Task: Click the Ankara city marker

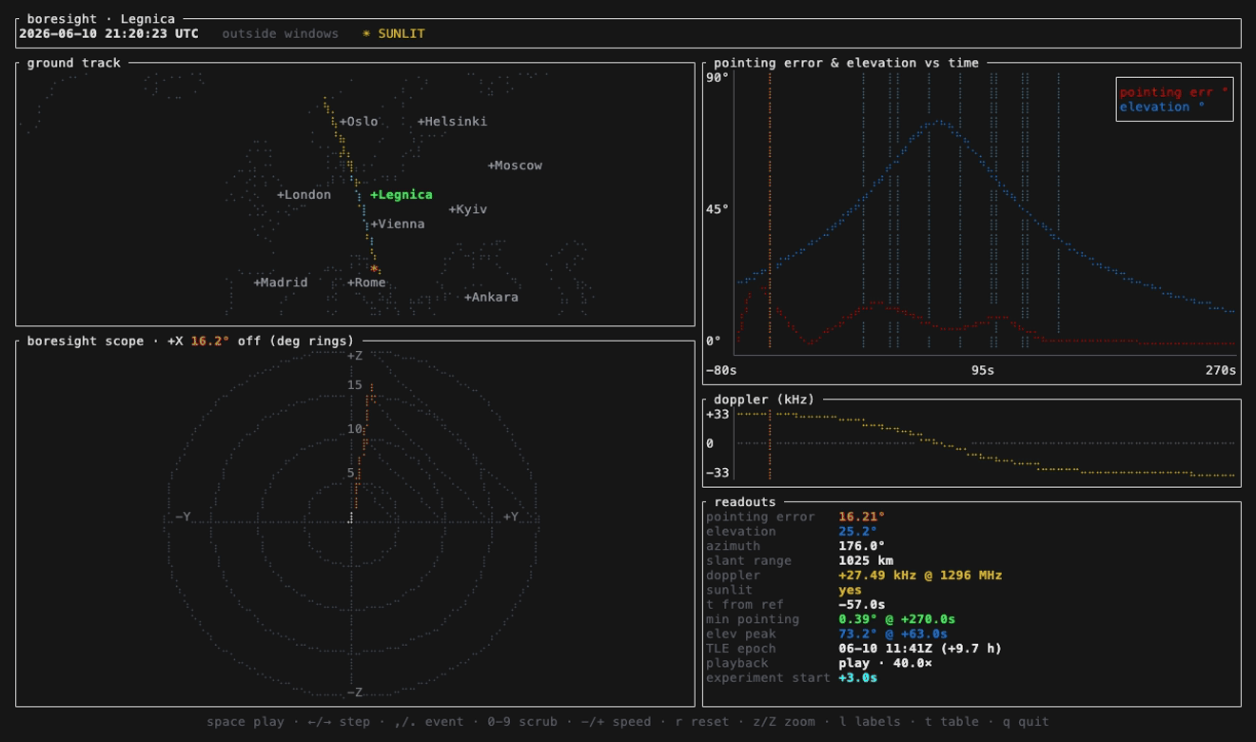Action: pyautogui.click(x=491, y=298)
